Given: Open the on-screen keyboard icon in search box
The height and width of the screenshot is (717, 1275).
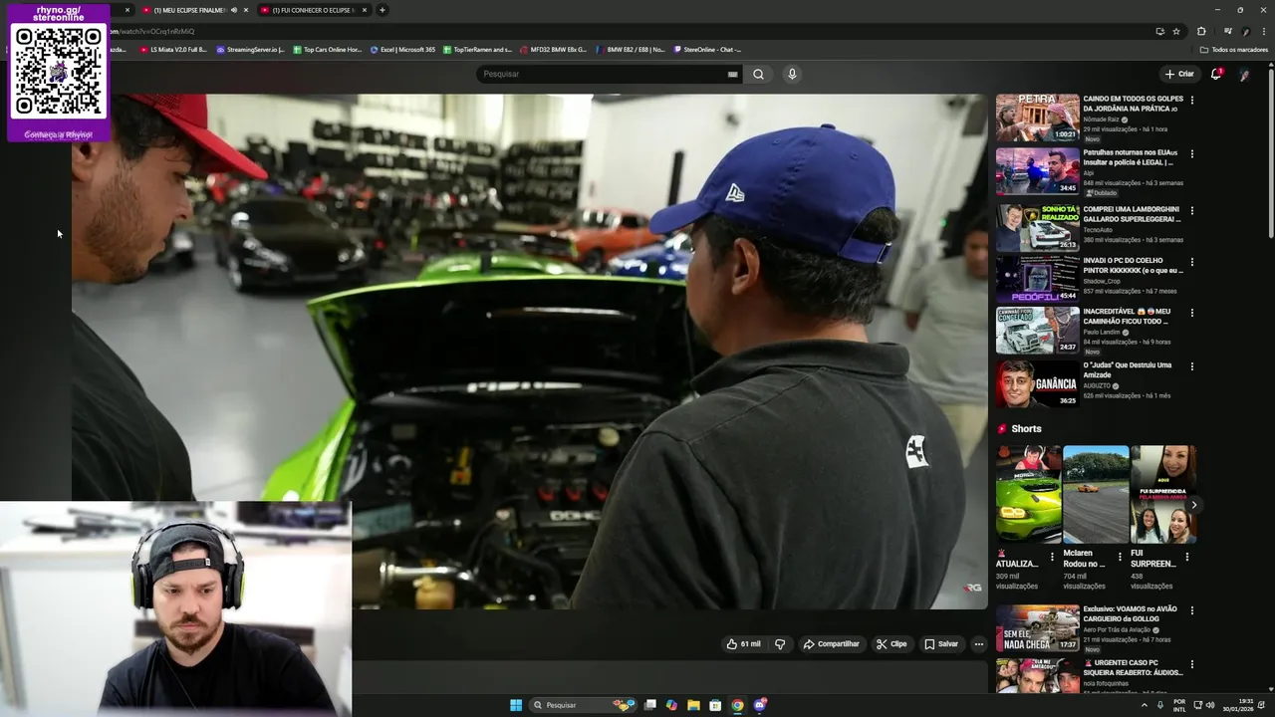Looking at the screenshot, I should (x=732, y=74).
